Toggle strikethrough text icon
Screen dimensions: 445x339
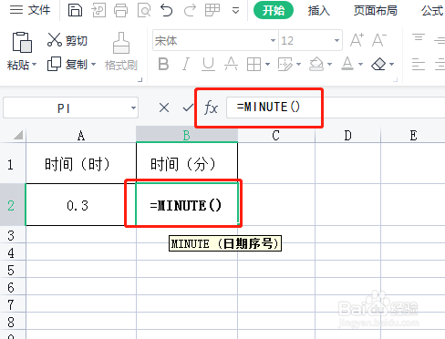pos(231,64)
